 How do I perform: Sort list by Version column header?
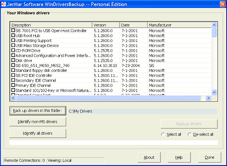point(106,25)
